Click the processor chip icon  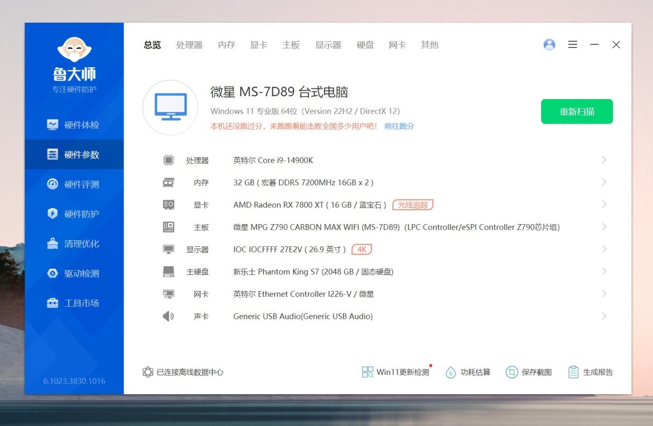pyautogui.click(x=169, y=160)
